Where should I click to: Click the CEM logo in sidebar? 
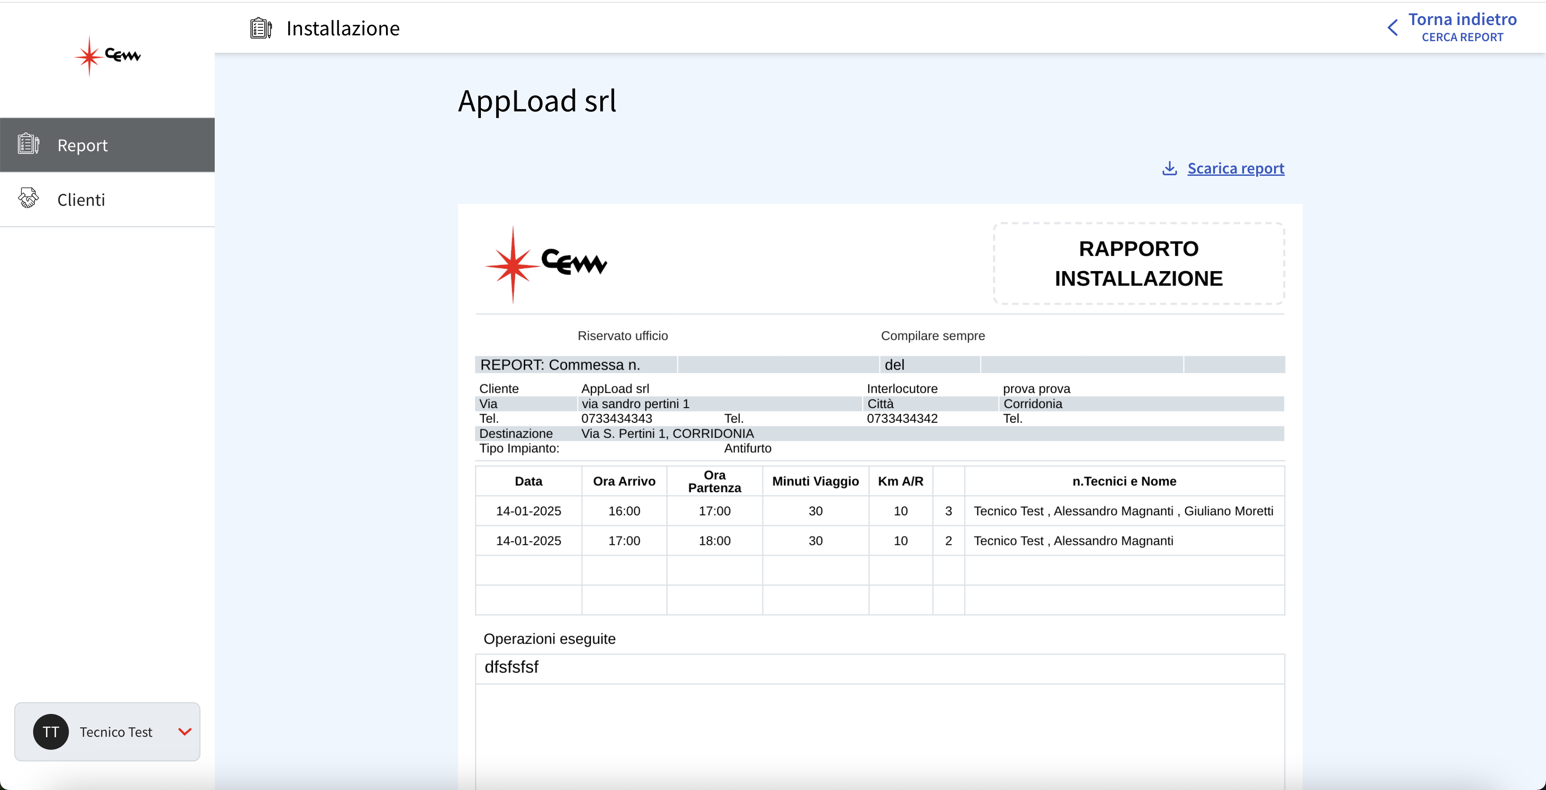tap(107, 56)
